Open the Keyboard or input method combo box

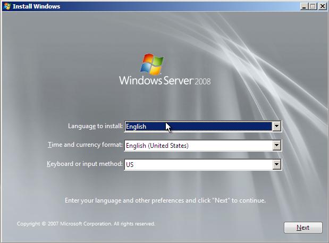(203, 164)
